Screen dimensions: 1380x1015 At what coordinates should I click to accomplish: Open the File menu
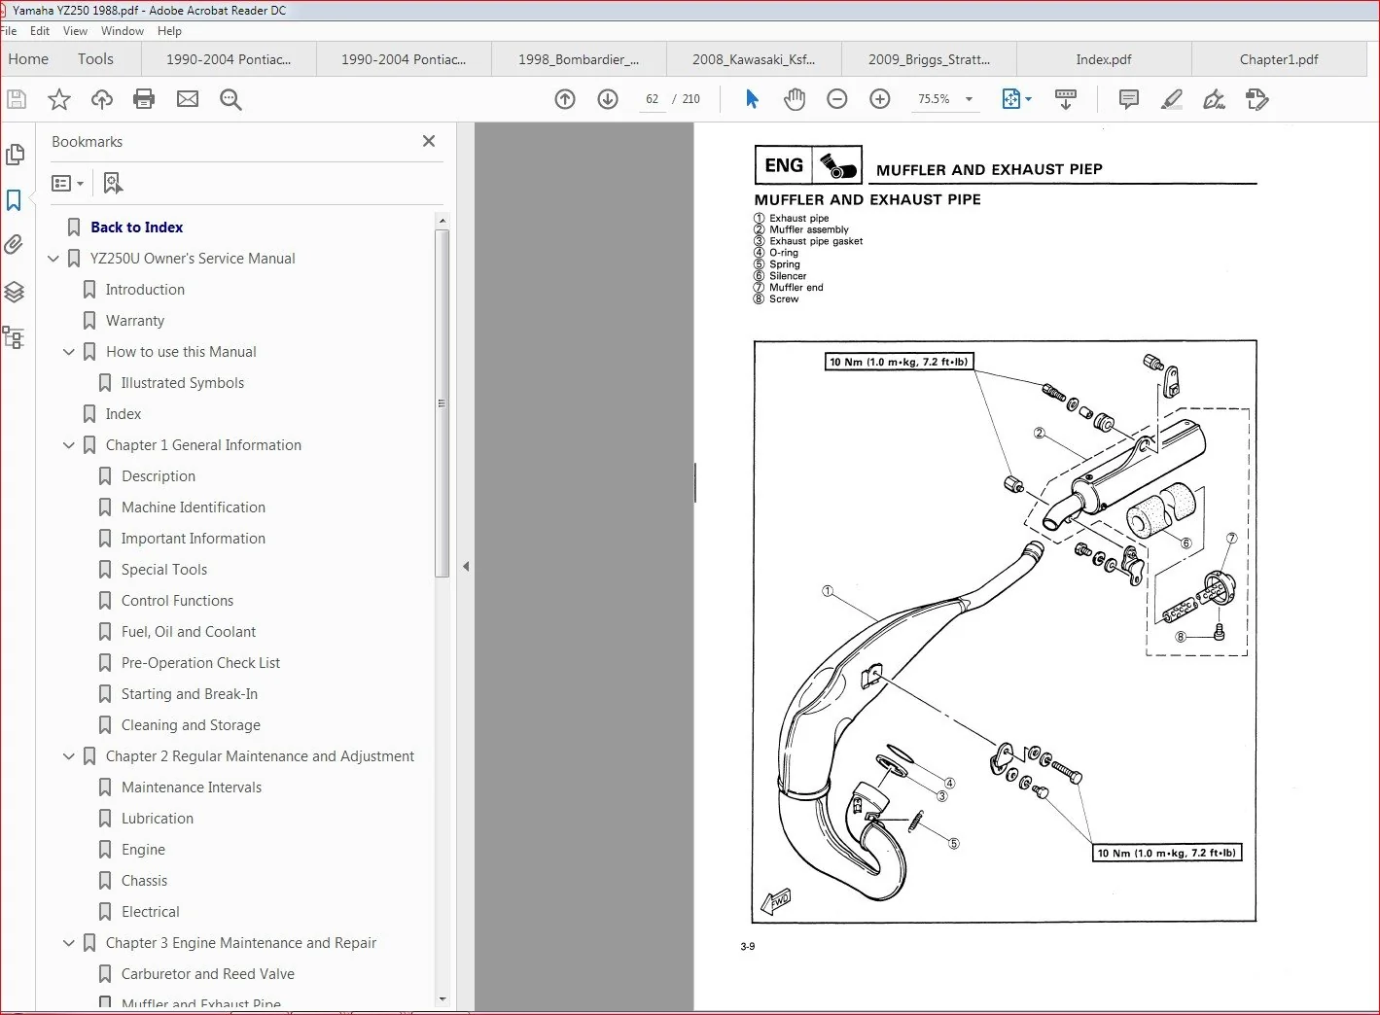pos(9,31)
